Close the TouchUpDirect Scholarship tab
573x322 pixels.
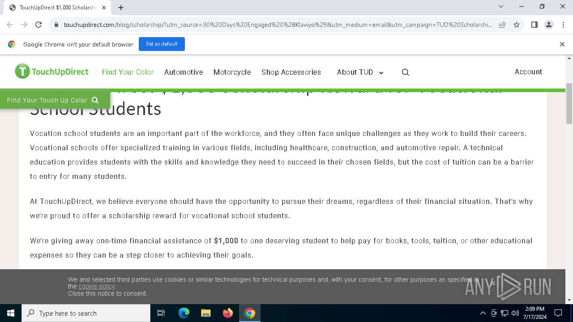point(104,7)
